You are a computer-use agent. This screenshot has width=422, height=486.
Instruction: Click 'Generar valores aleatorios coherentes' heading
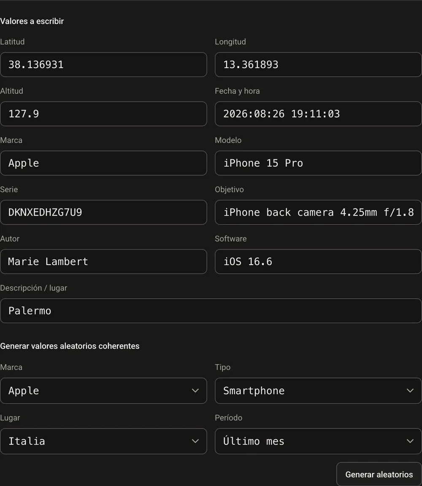click(x=70, y=346)
